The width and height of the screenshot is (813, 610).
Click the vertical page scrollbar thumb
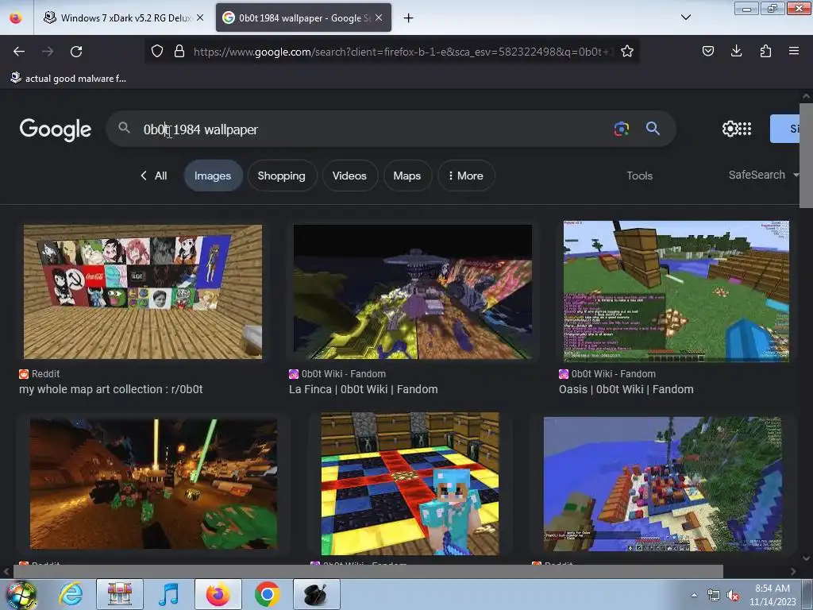click(x=806, y=156)
